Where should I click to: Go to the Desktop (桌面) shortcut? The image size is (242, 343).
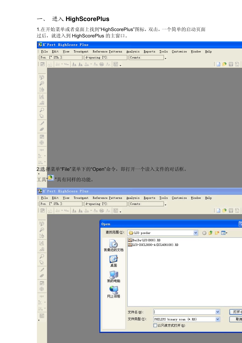[114, 261]
